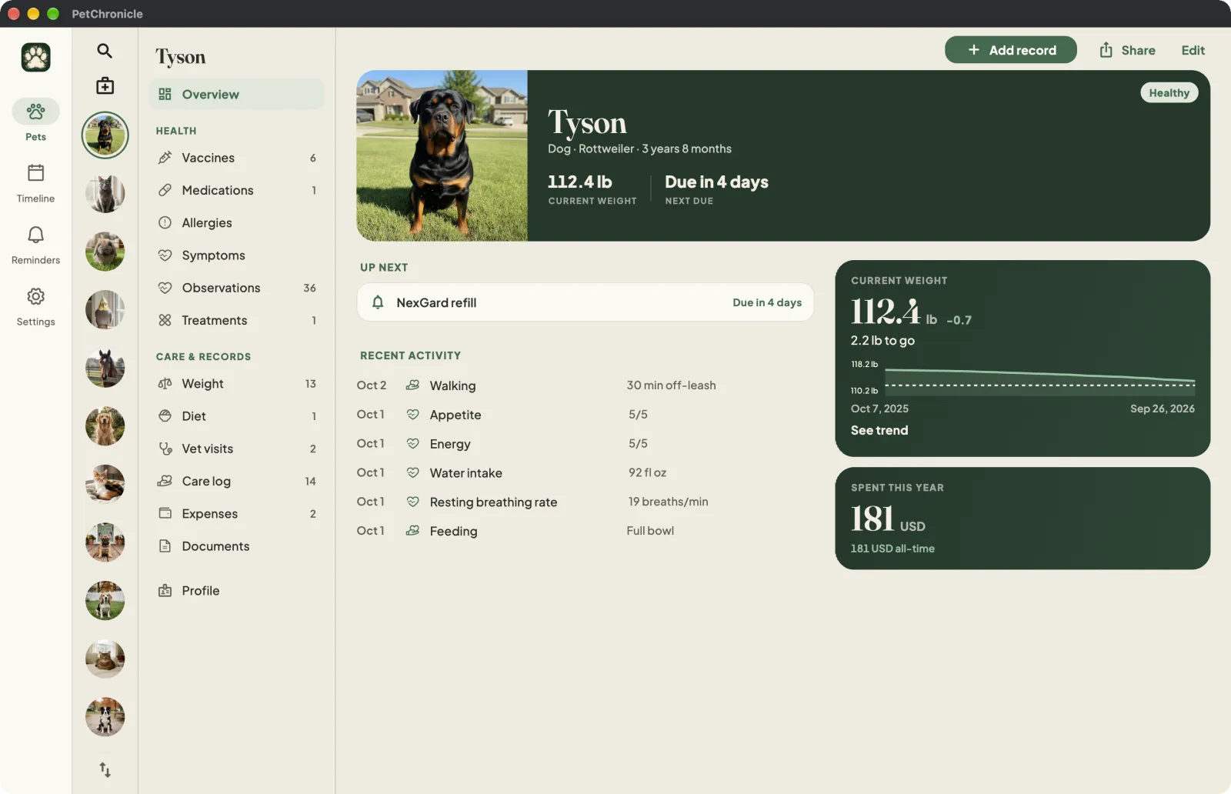Viewport: 1231px width, 794px height.
Task: Open Care log entries
Action: click(236, 481)
